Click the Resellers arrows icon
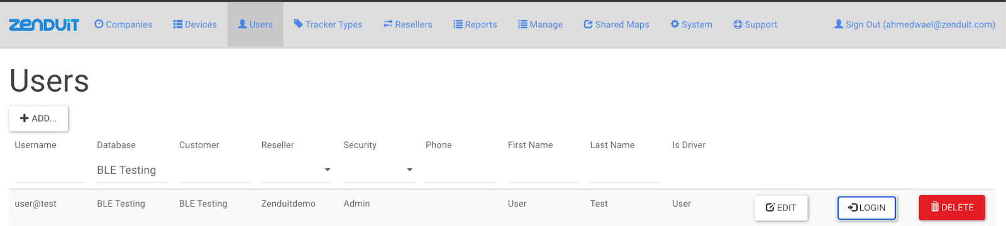The image size is (1006, 226). pos(388,24)
